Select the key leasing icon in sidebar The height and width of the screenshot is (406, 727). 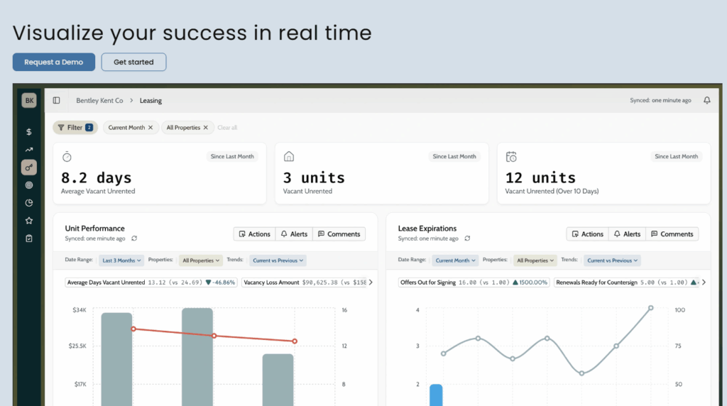pyautogui.click(x=29, y=168)
